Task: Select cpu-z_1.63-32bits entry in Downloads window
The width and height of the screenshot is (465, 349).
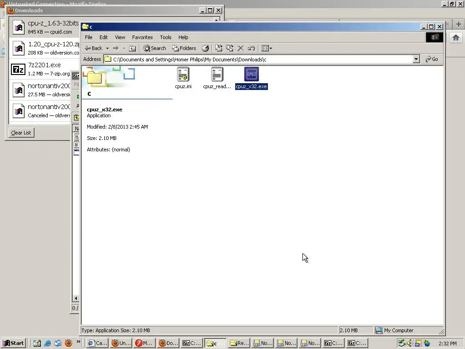Action: (45, 27)
